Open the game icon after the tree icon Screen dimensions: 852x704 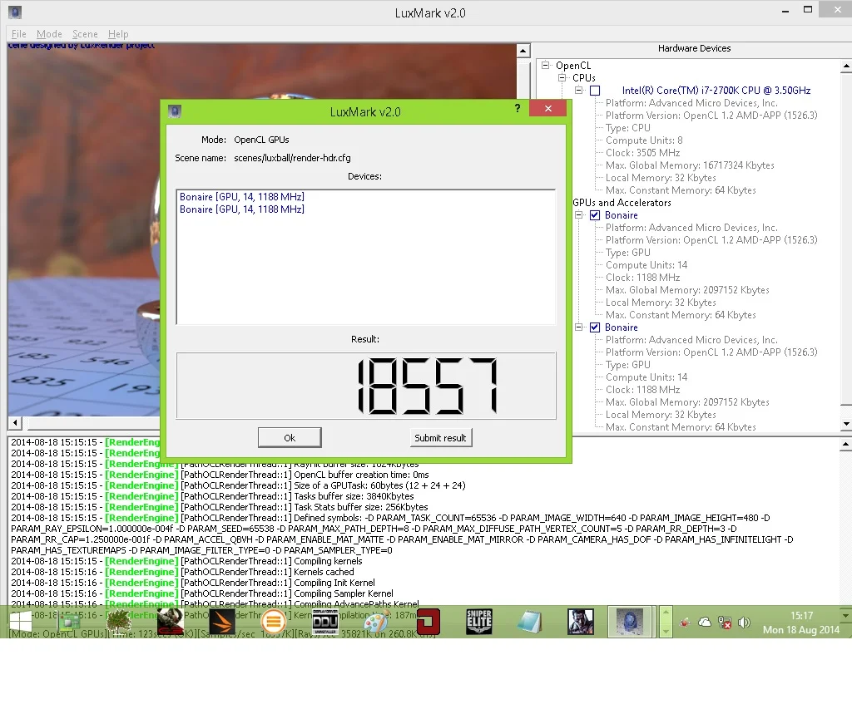(x=170, y=621)
